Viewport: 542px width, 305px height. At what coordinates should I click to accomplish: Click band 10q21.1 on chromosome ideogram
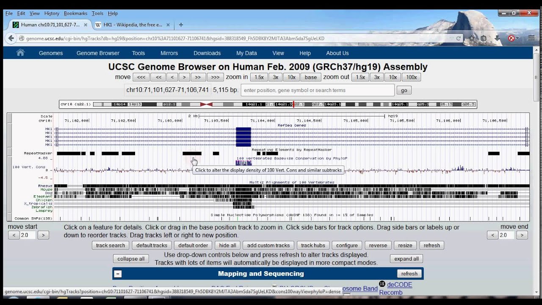click(254, 104)
